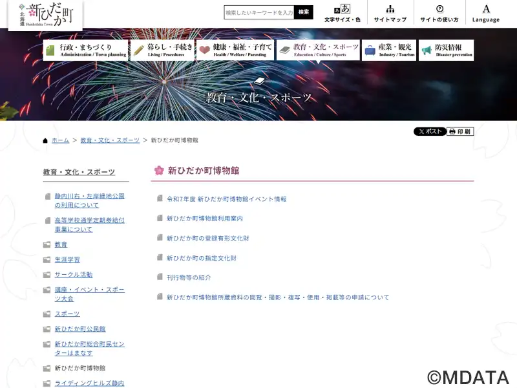The width and height of the screenshot is (517, 388).
Task: Click document icon beside 静内川右・左岸緑地公園
Action: [47, 197]
